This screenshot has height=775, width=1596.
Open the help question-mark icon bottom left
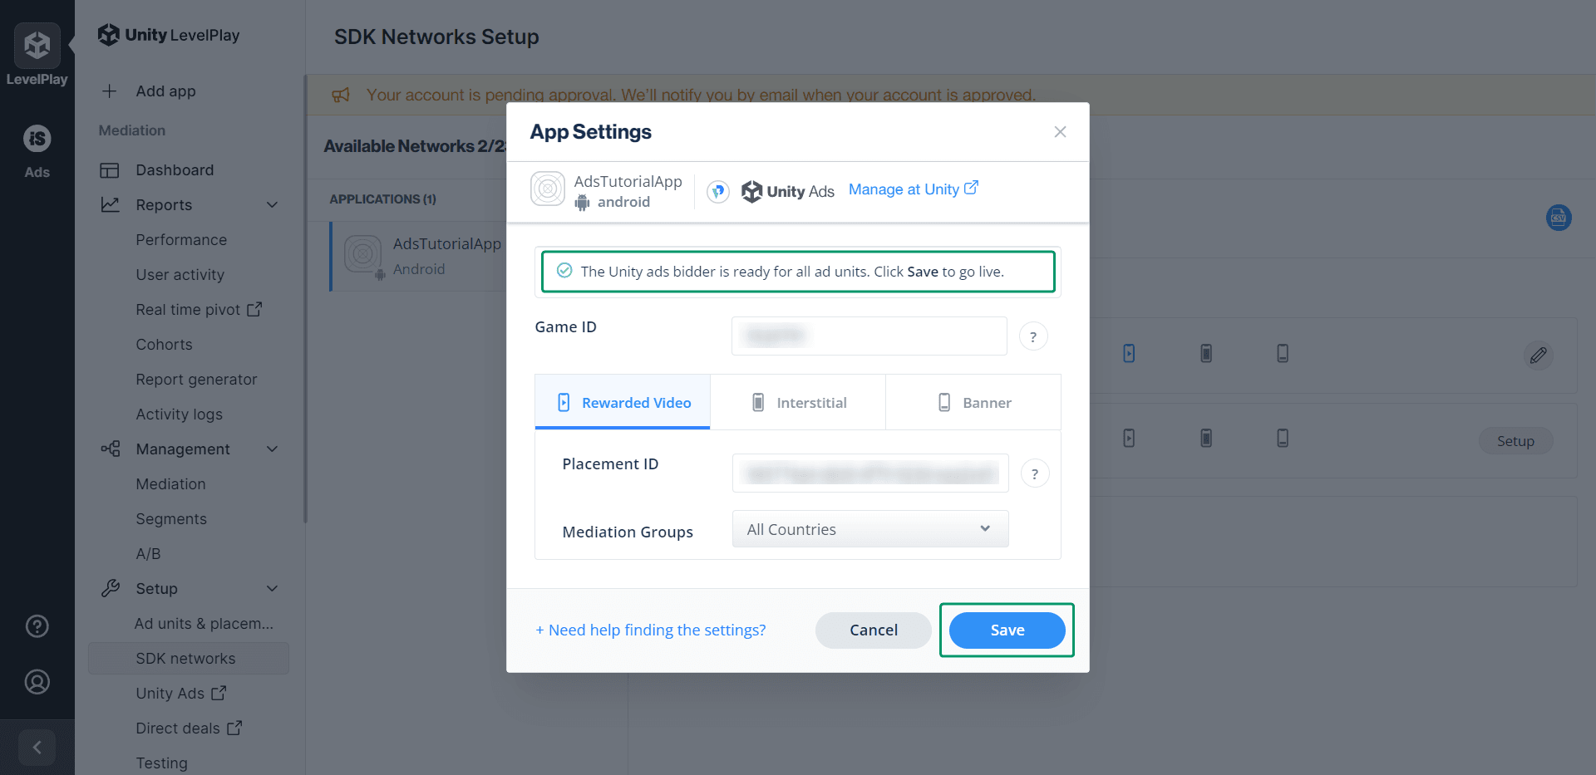click(x=37, y=625)
